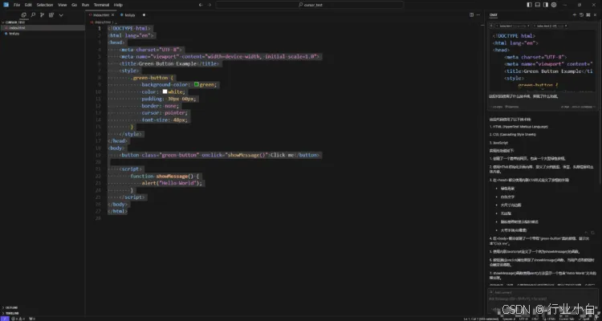This screenshot has width=602, height=321.
Task: Select index.html in the file explorer
Action: 43,27
